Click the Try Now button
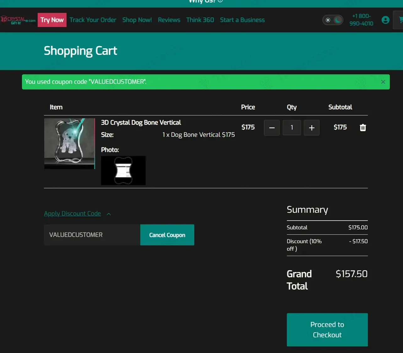The width and height of the screenshot is (403, 353). click(52, 20)
